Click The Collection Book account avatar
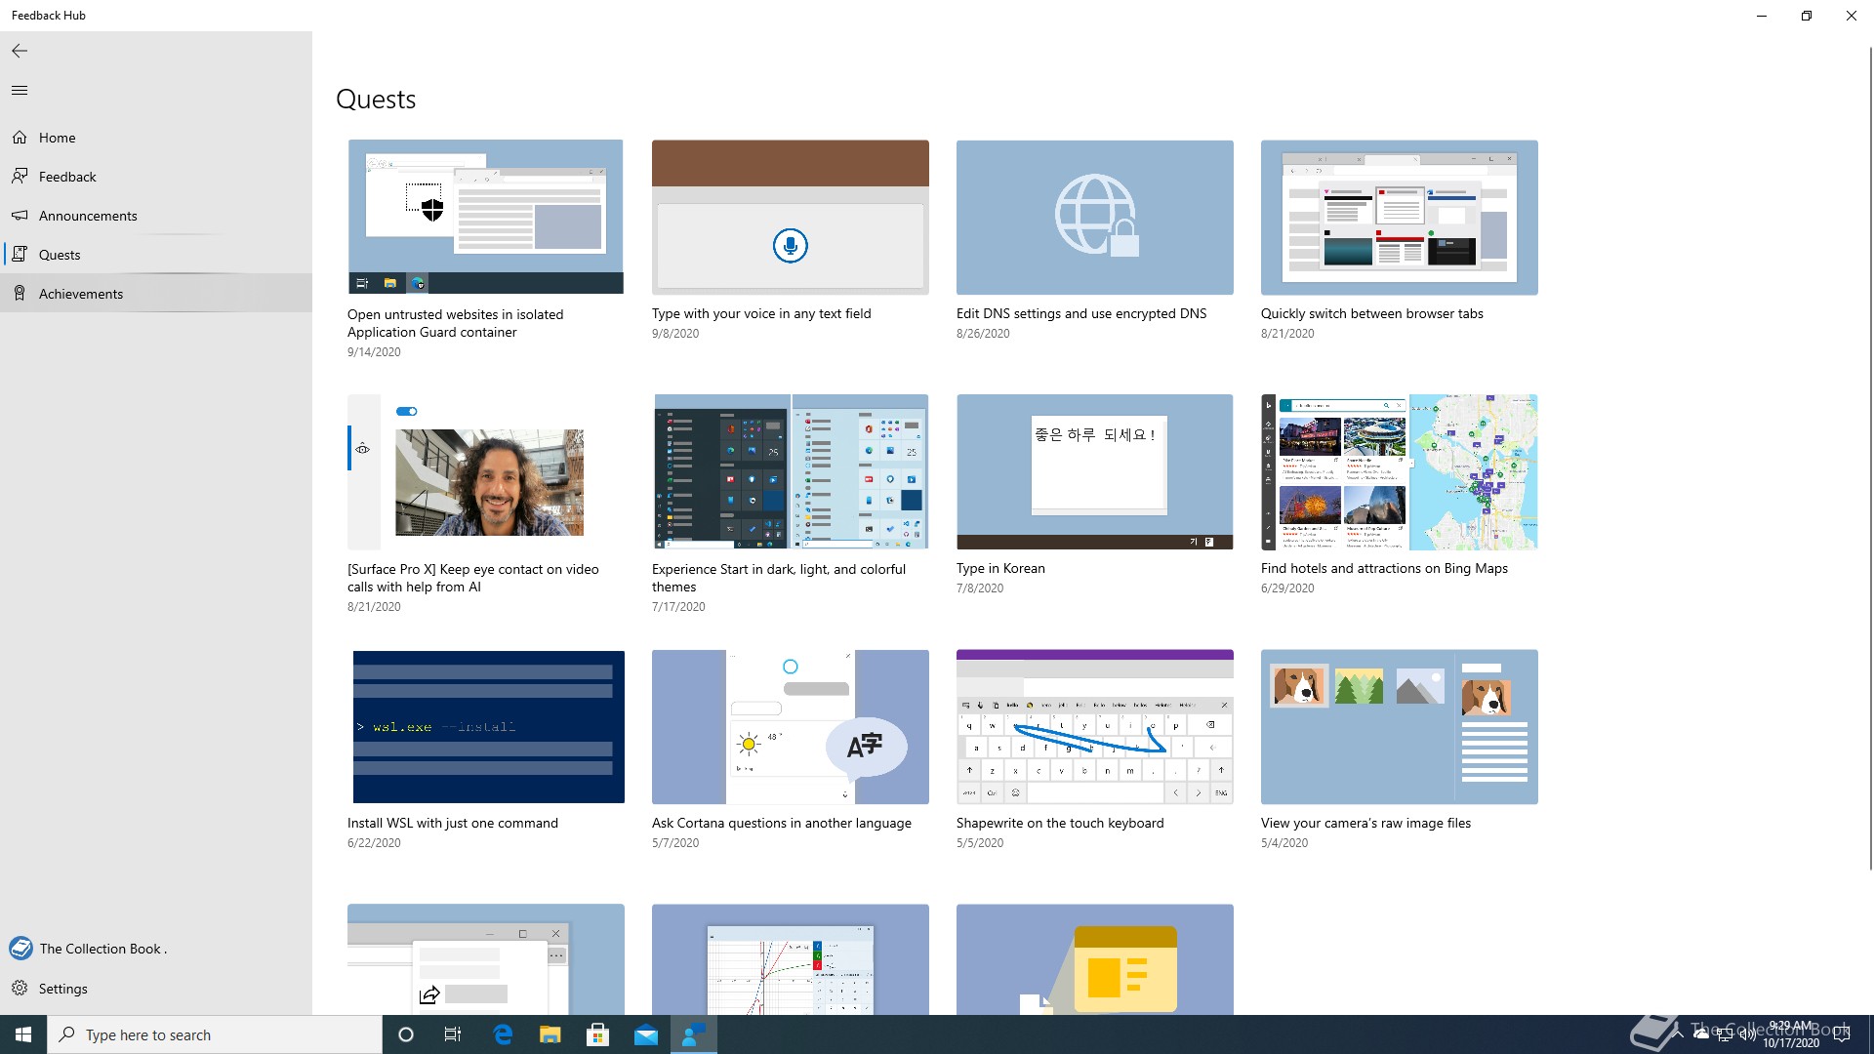 20,948
